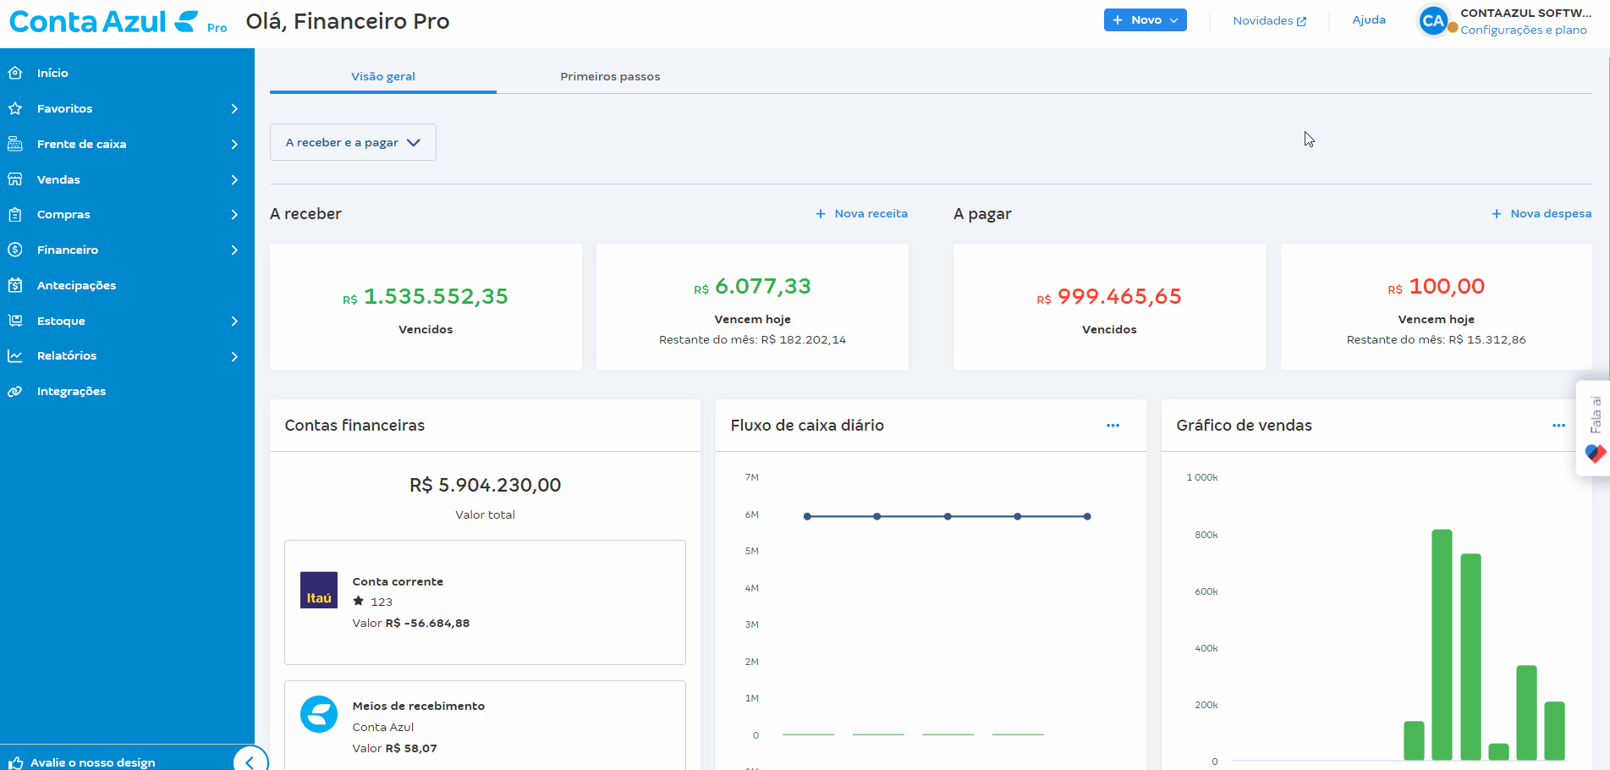Viewport: 1610px width, 770px height.
Task: Click Avalie o nosso design link
Action: click(93, 762)
